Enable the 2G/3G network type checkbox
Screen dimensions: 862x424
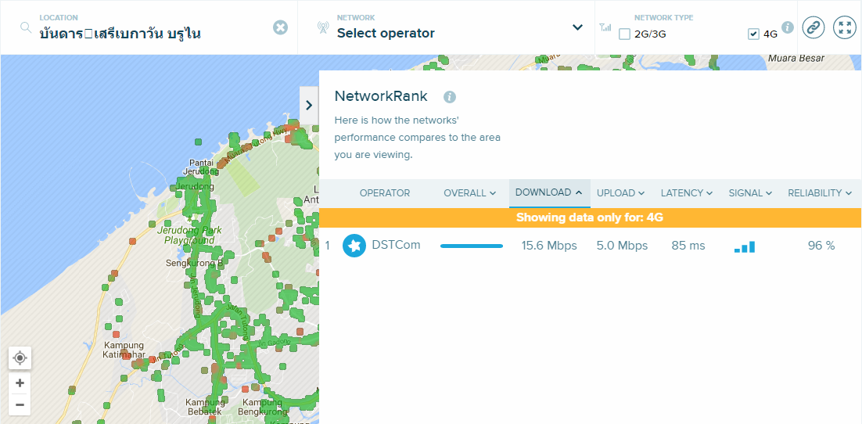(624, 34)
